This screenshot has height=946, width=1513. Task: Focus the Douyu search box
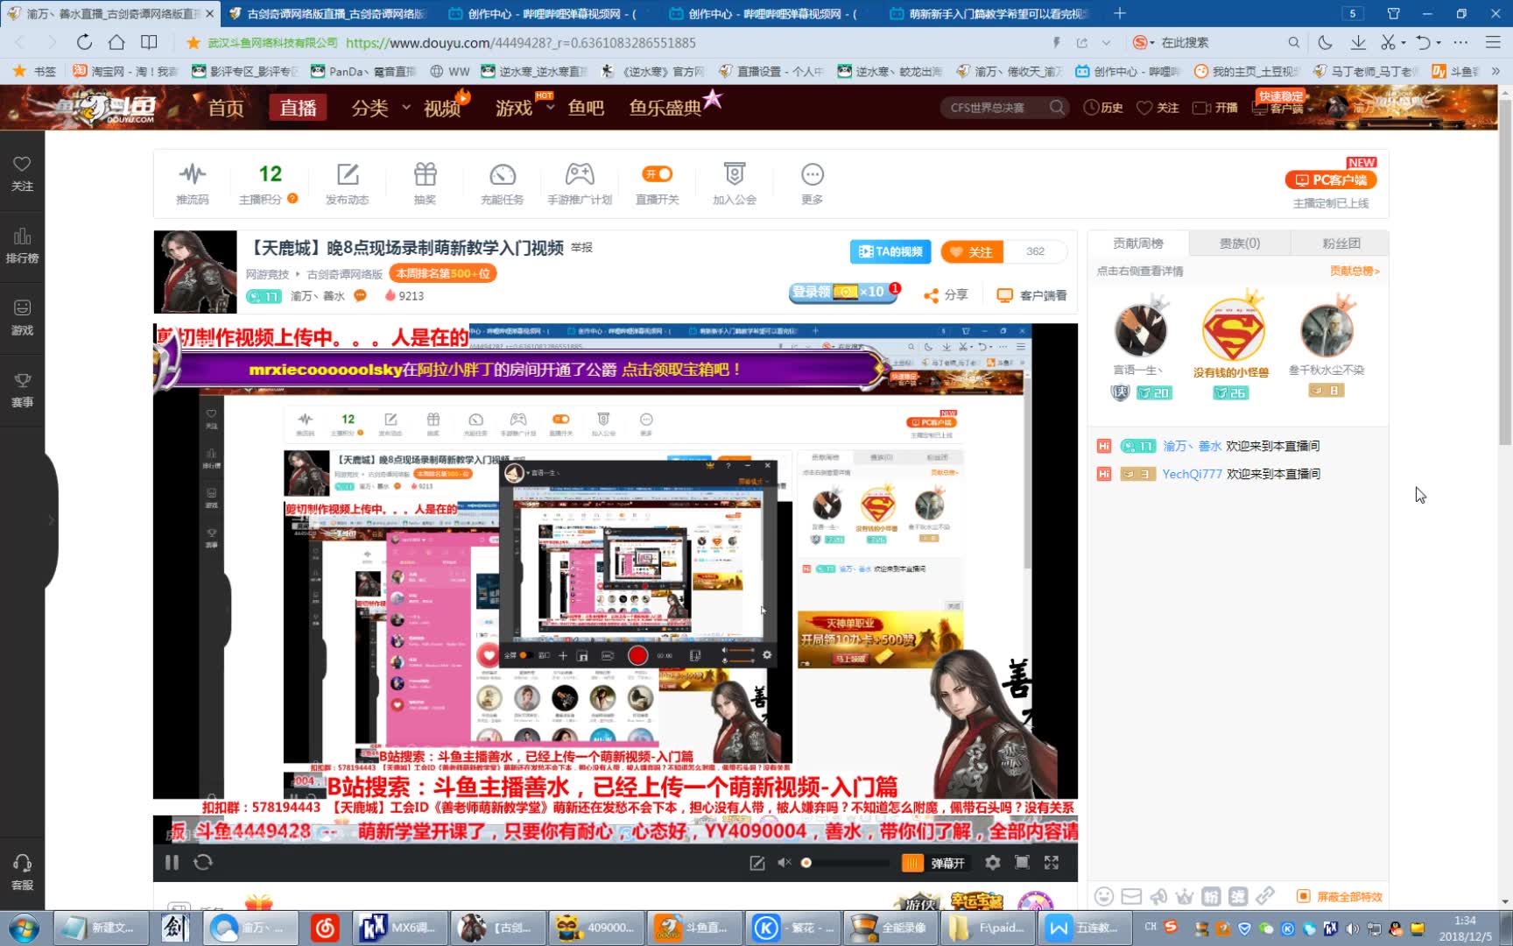click(x=998, y=107)
